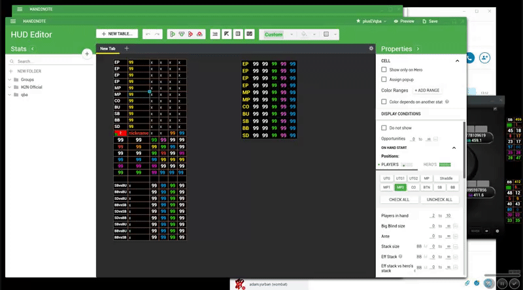
Task: Tick Color depends on another stat
Action: click(384, 102)
